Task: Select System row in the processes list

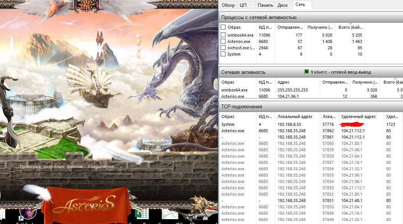Action: click(292, 54)
